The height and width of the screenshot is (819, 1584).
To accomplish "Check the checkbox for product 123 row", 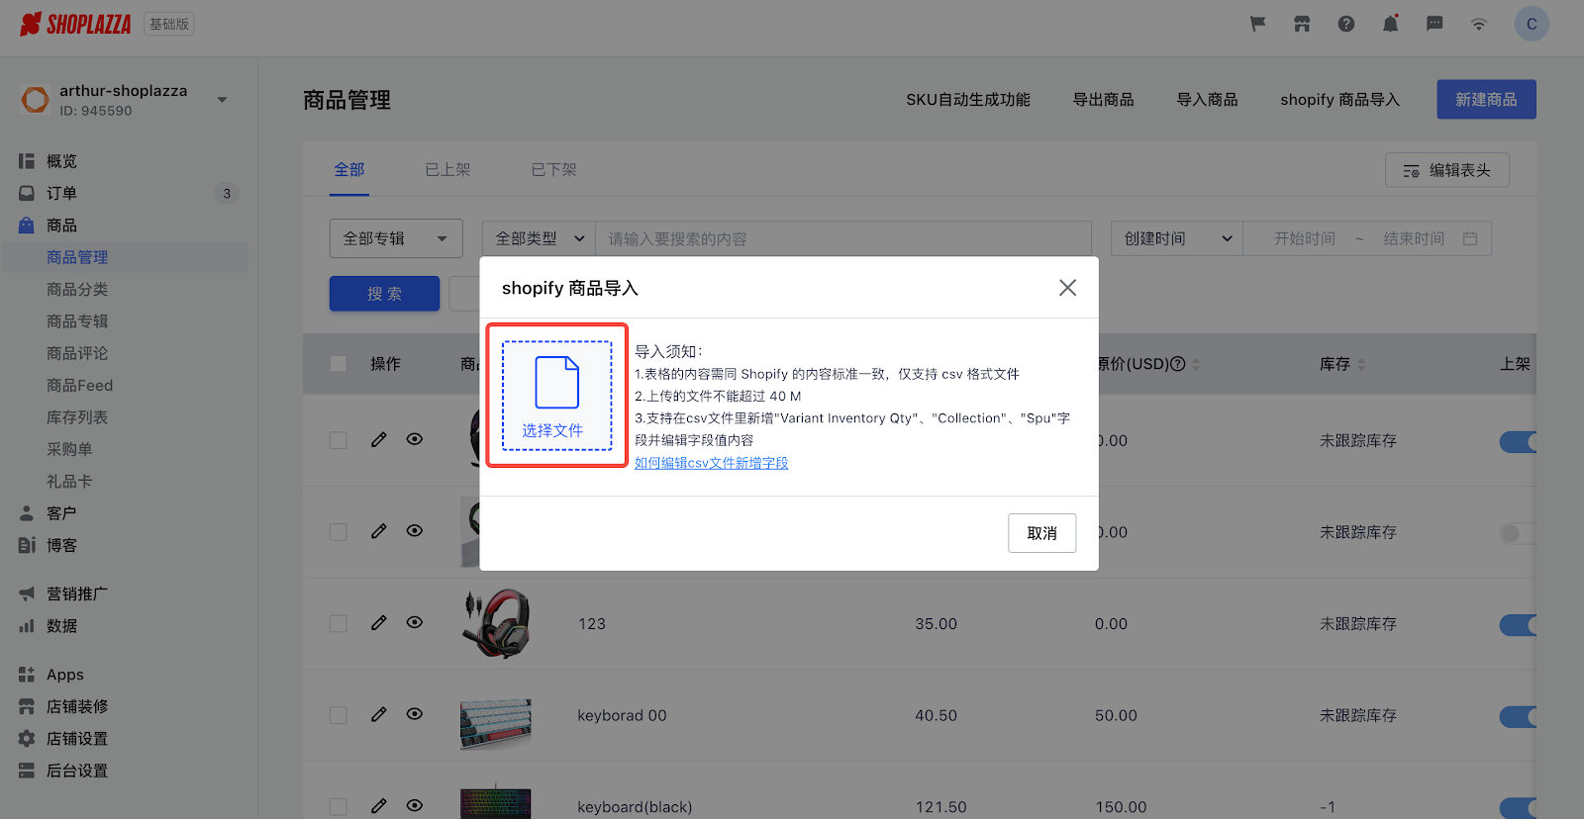I will 339,624.
